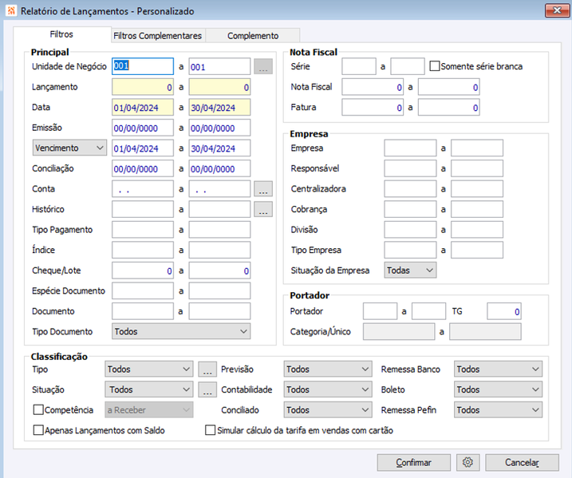The width and height of the screenshot is (572, 478).
Task: Open ellipsis button next to Tipo classification
Action: [207, 369]
